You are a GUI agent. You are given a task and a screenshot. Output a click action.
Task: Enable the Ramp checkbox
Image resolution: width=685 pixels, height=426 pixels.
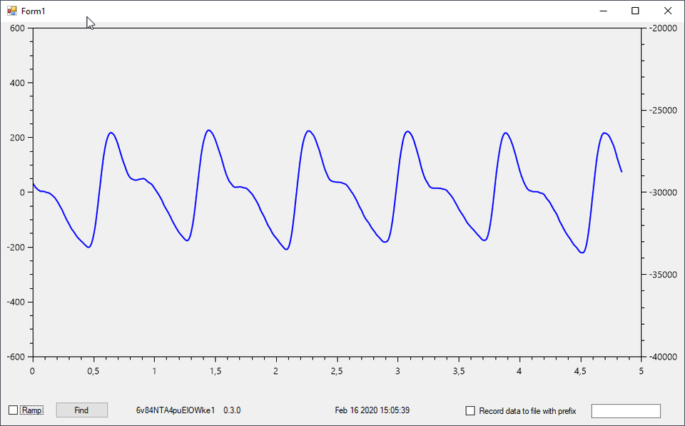13,410
